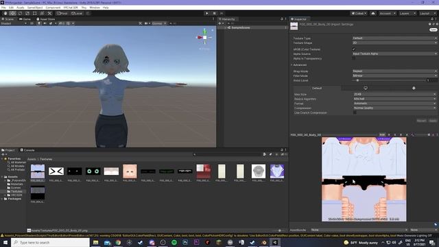Open Compression dropdown

(394, 108)
